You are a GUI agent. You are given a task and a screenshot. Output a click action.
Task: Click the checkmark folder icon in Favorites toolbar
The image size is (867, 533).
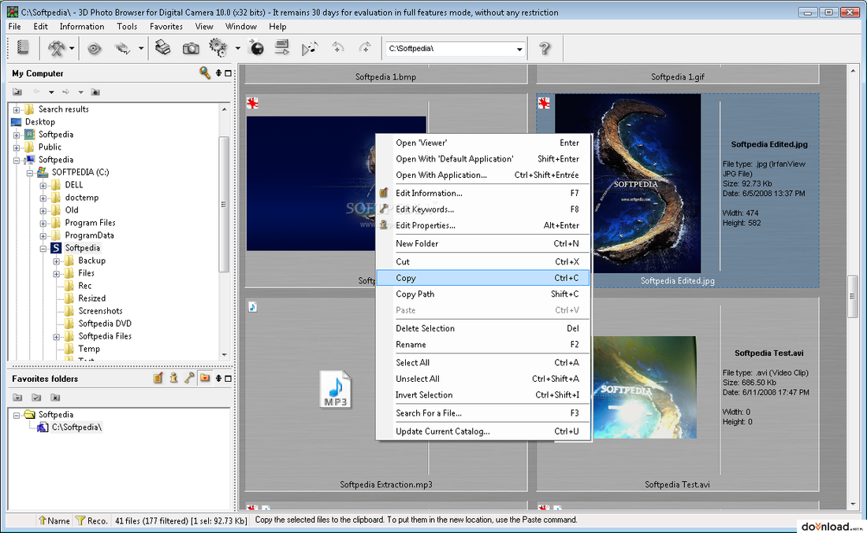(36, 397)
